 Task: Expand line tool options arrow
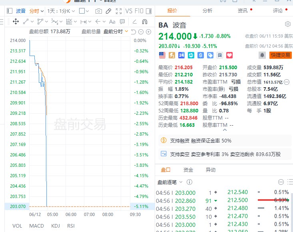coord(32,22)
